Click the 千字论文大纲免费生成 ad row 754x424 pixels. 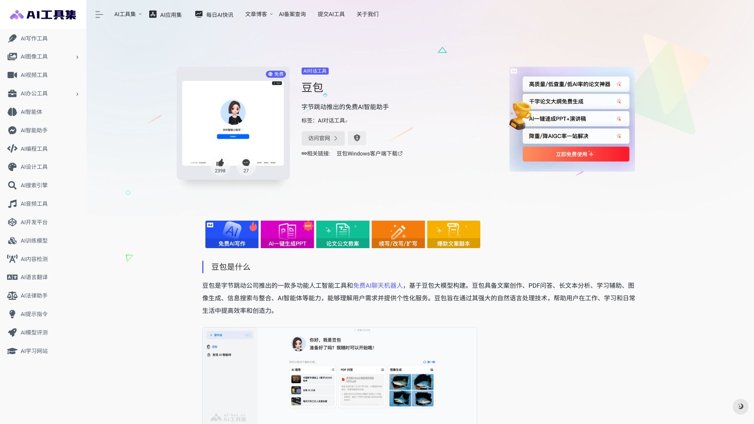(x=576, y=101)
